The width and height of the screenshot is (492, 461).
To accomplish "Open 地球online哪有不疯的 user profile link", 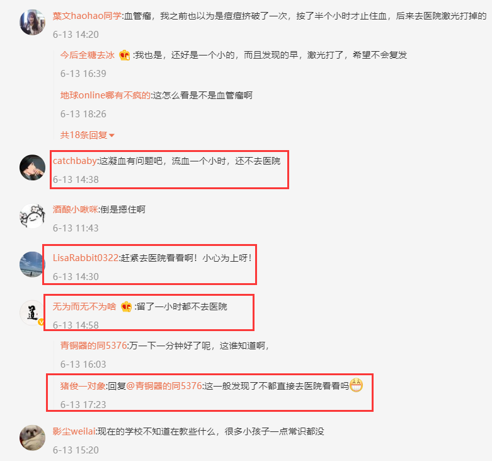I will pos(105,95).
